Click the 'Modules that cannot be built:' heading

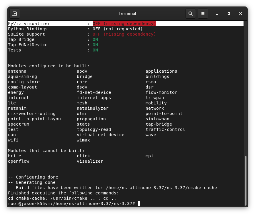tap(46, 151)
